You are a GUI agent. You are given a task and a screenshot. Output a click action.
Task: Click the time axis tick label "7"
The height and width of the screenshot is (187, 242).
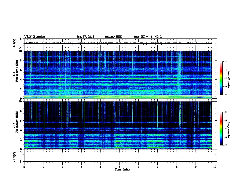[x=158, y=167]
